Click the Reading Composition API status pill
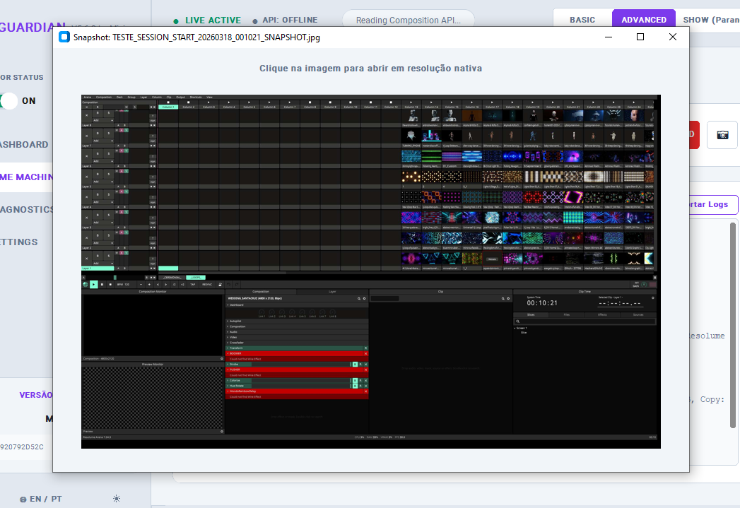Screen dimensions: 740x508 409,20
